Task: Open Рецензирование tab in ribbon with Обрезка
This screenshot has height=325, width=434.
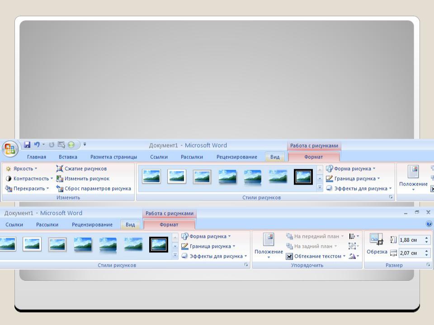Action: pyautogui.click(x=92, y=225)
